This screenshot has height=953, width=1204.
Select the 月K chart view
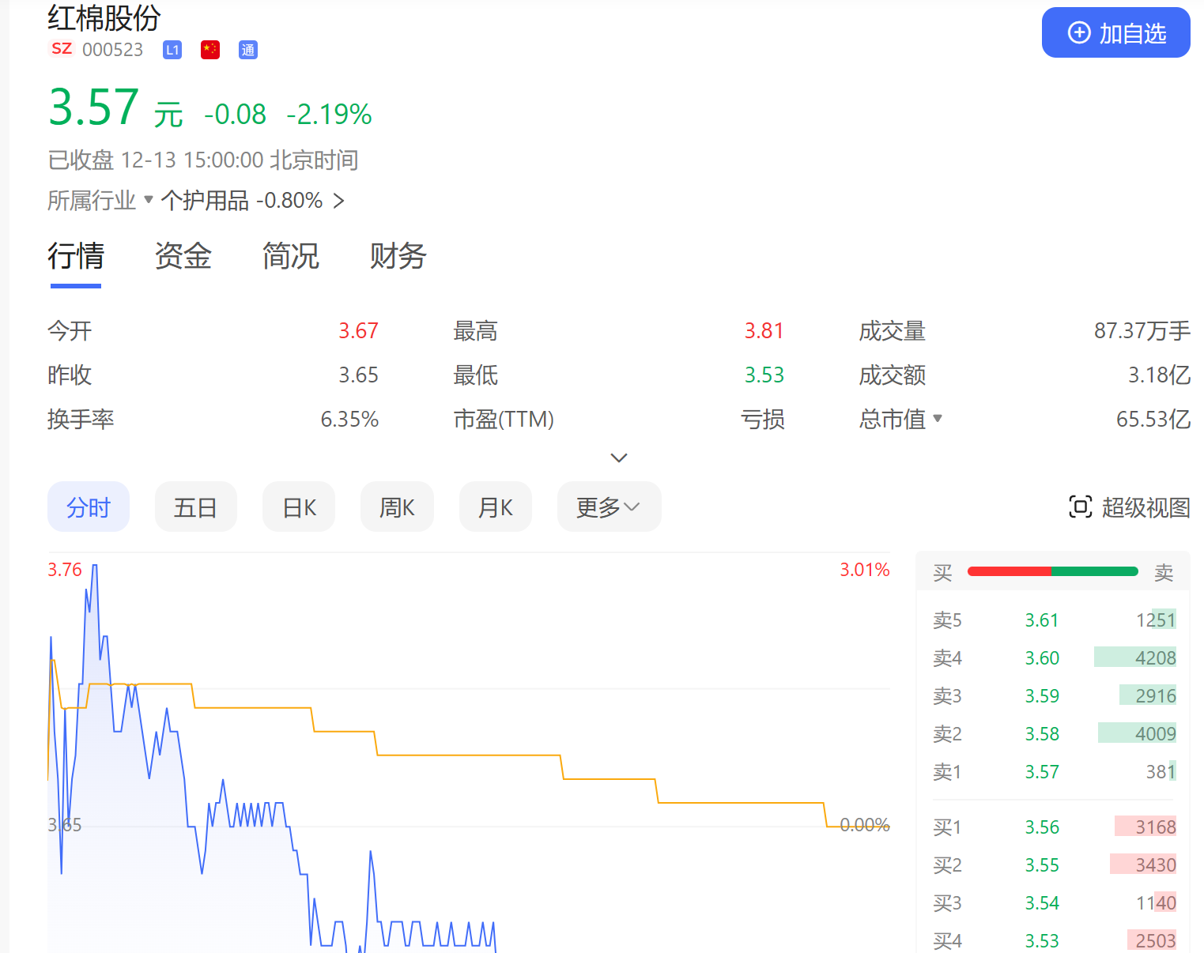[x=496, y=507]
